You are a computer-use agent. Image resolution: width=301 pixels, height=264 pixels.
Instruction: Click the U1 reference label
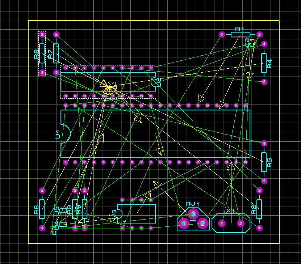point(58,134)
